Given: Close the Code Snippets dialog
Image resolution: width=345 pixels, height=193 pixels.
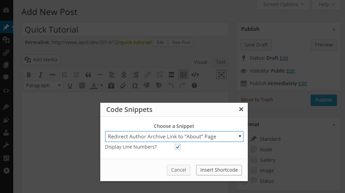Looking at the screenshot, I should (x=241, y=109).
